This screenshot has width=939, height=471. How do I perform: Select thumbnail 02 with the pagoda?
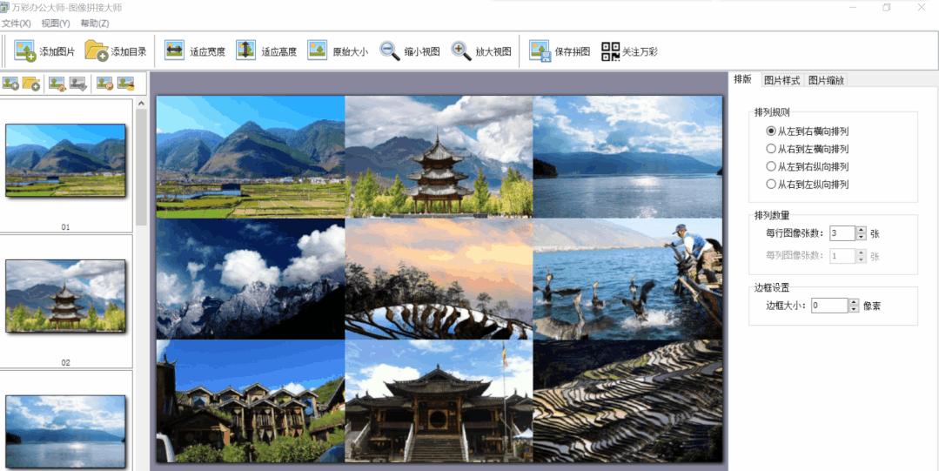point(65,295)
